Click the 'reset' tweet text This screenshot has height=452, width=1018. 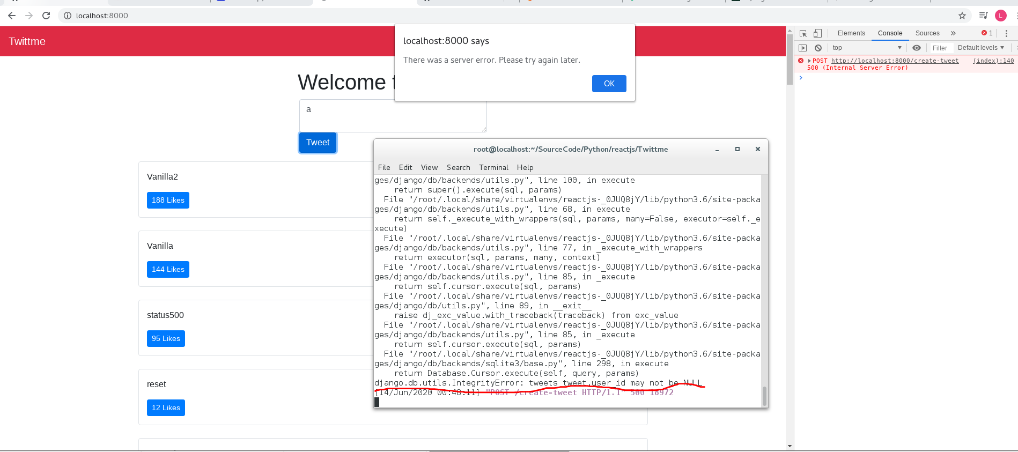(x=157, y=384)
